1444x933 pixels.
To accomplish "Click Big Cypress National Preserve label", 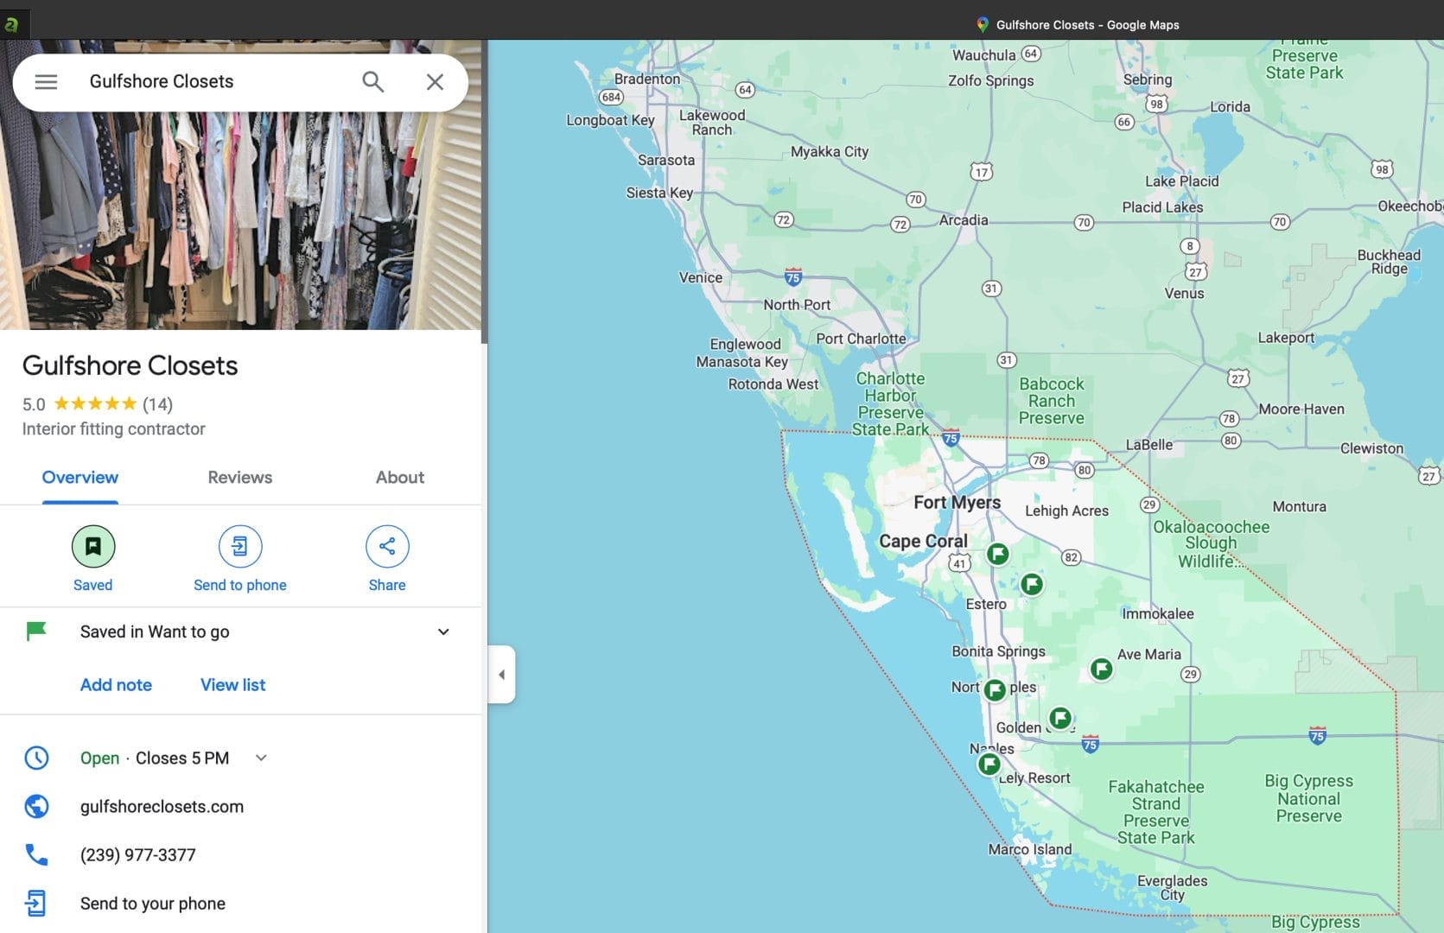I will 1309,799.
